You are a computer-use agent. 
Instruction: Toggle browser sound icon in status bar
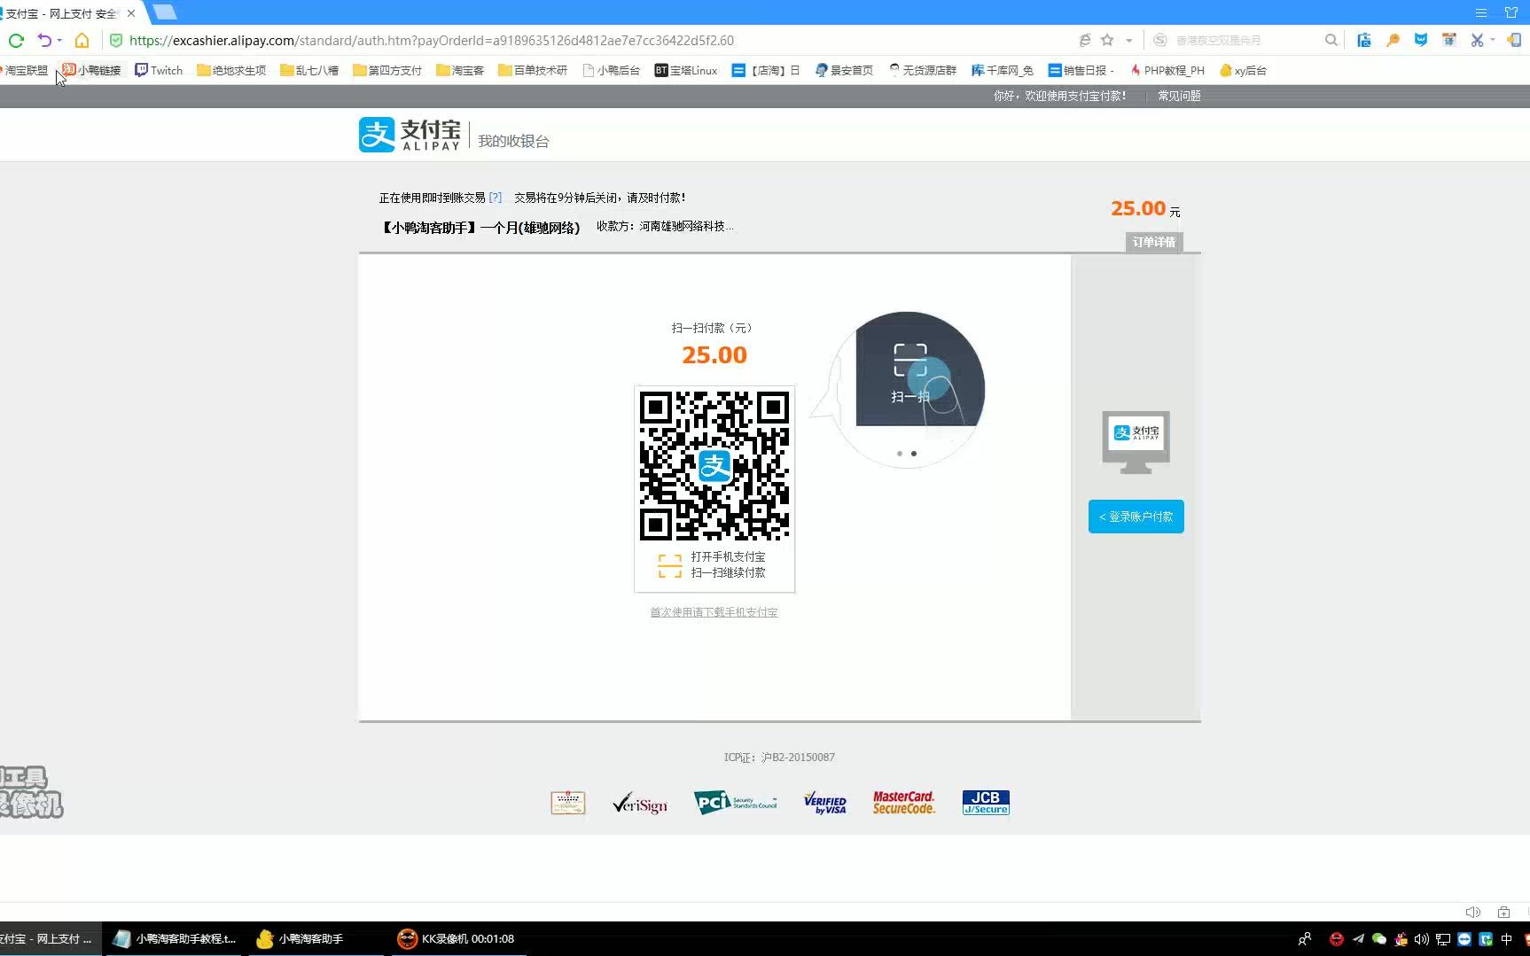[1473, 912]
